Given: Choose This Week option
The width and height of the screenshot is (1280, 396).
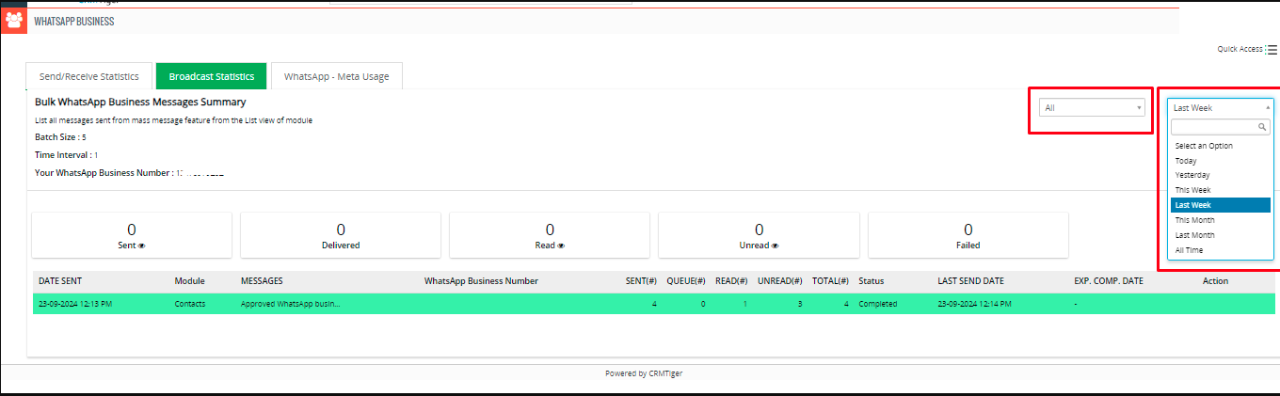Looking at the screenshot, I should (1221, 190).
